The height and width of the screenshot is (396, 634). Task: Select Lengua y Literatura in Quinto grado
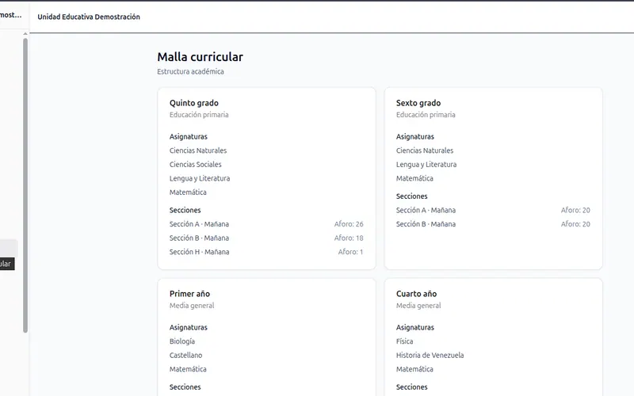coord(200,178)
